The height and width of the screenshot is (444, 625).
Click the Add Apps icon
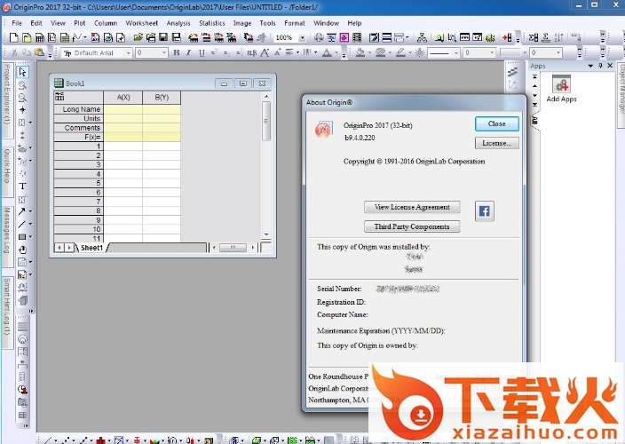click(561, 85)
